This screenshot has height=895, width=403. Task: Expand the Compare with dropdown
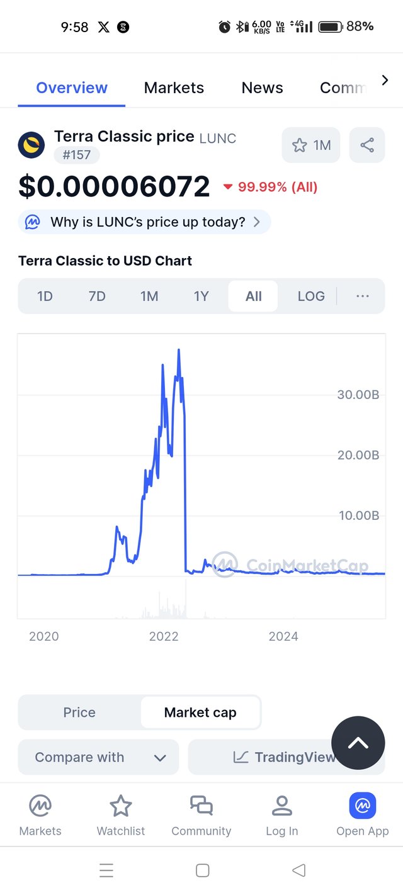point(99,757)
